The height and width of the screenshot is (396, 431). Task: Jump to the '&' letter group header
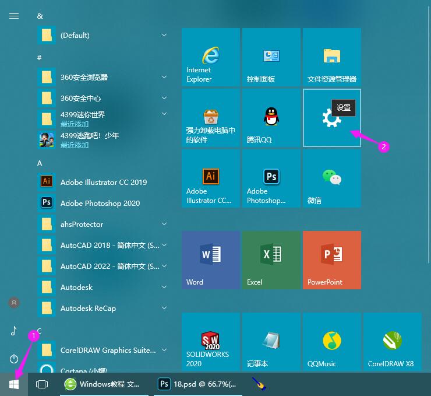tap(40, 16)
